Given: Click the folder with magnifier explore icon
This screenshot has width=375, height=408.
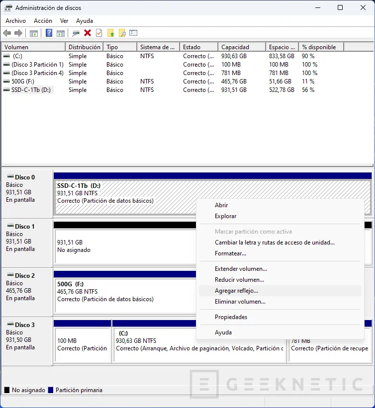Looking at the screenshot, I should [122, 33].
